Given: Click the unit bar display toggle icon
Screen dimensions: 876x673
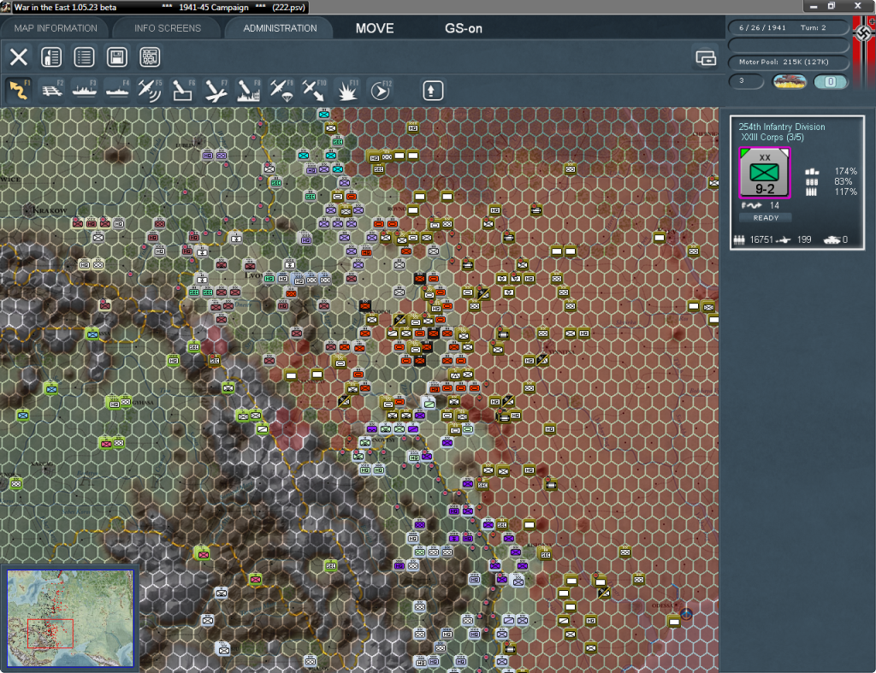Looking at the screenshot, I should pyautogui.click(x=706, y=57).
